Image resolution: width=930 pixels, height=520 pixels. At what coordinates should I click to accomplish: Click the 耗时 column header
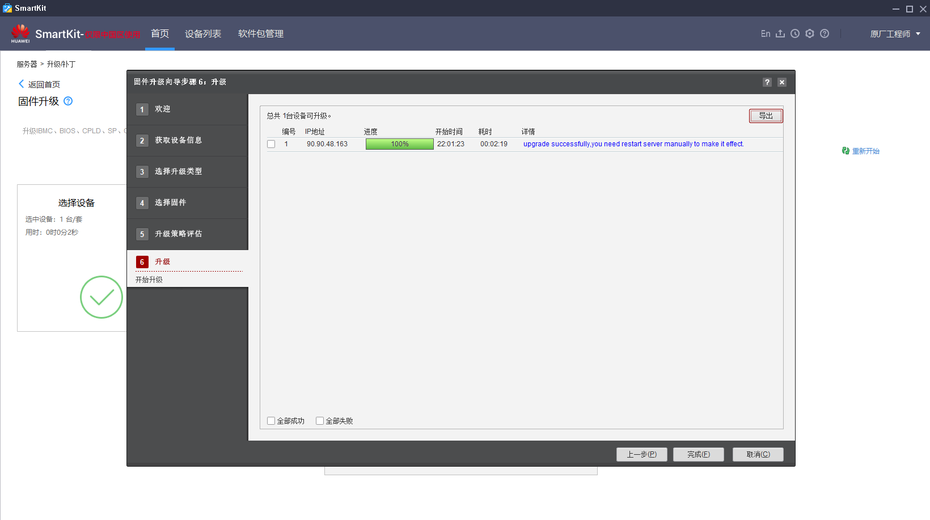[x=485, y=132]
